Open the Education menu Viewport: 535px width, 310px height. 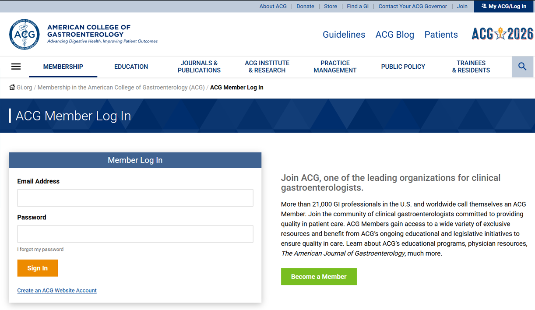point(131,67)
